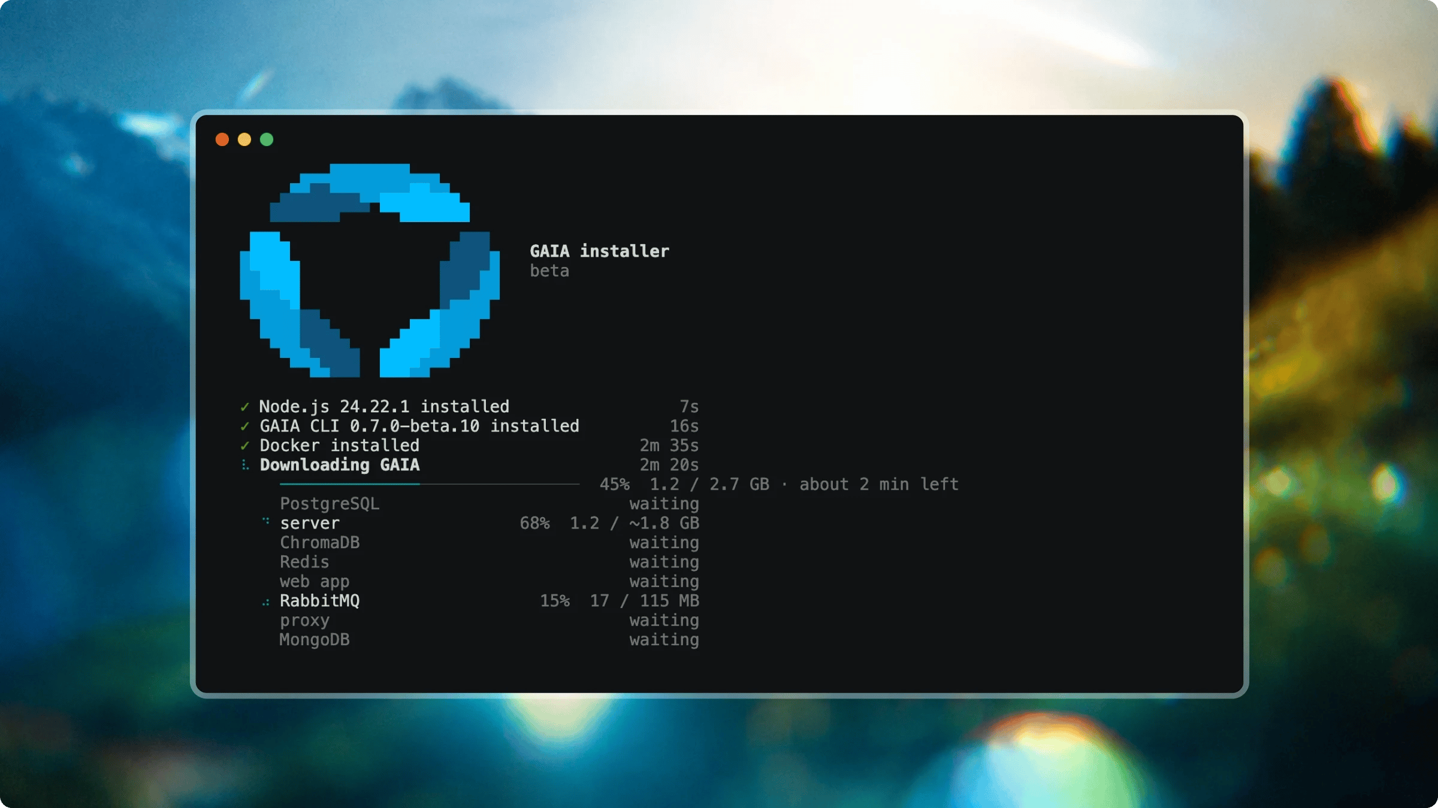Click the spinner next to RabbitMQ
The height and width of the screenshot is (808, 1438).
pyautogui.click(x=266, y=603)
